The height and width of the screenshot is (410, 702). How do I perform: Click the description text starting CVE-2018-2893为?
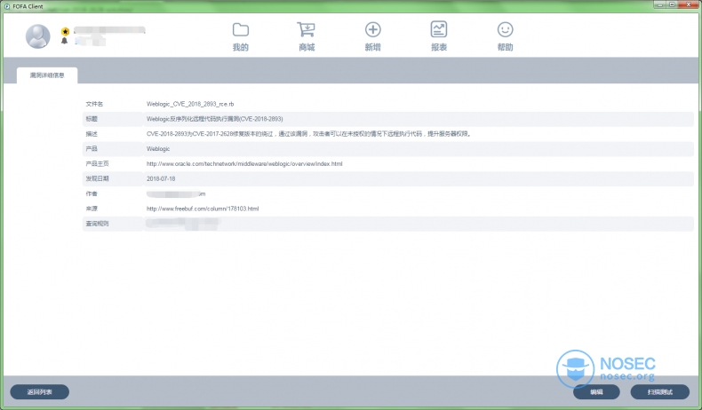tap(308, 134)
